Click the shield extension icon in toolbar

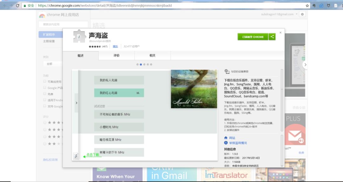pyautogui.click(x=328, y=6)
